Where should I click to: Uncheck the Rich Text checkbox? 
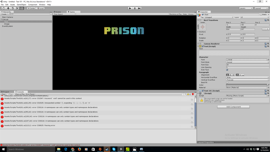click(227, 70)
